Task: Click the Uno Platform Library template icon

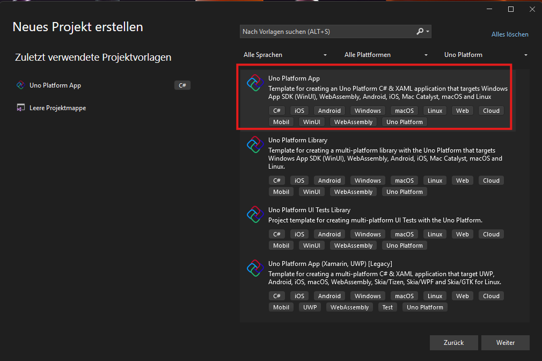Action: tap(254, 145)
